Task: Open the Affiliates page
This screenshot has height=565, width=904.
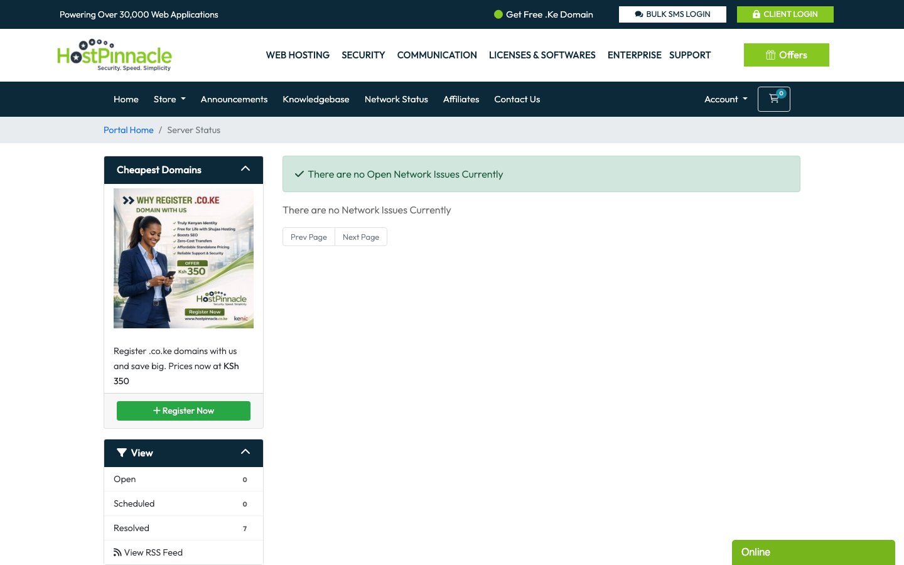Action: (461, 99)
